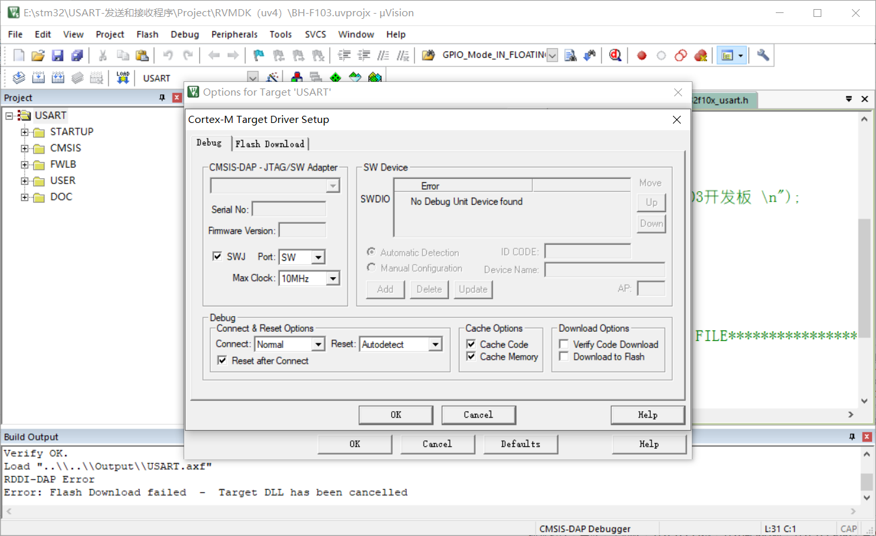Click the Navigate Forwards arrow icon
The width and height of the screenshot is (876, 536).
233,55
